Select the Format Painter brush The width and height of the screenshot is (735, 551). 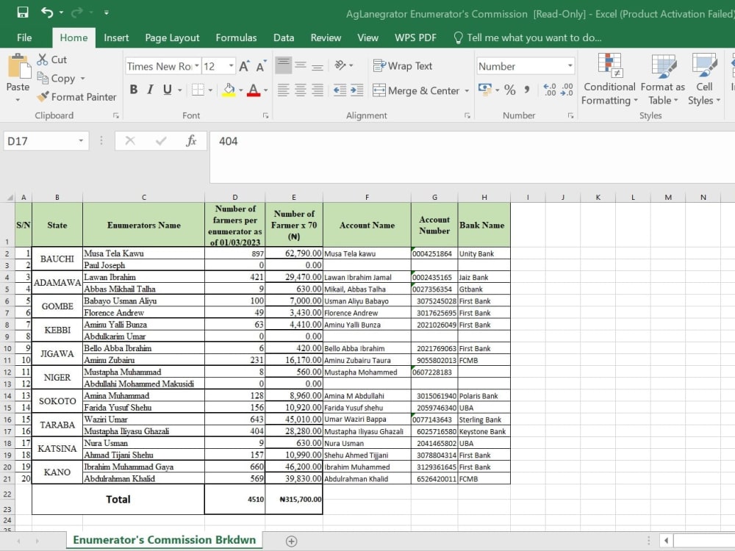tap(43, 96)
